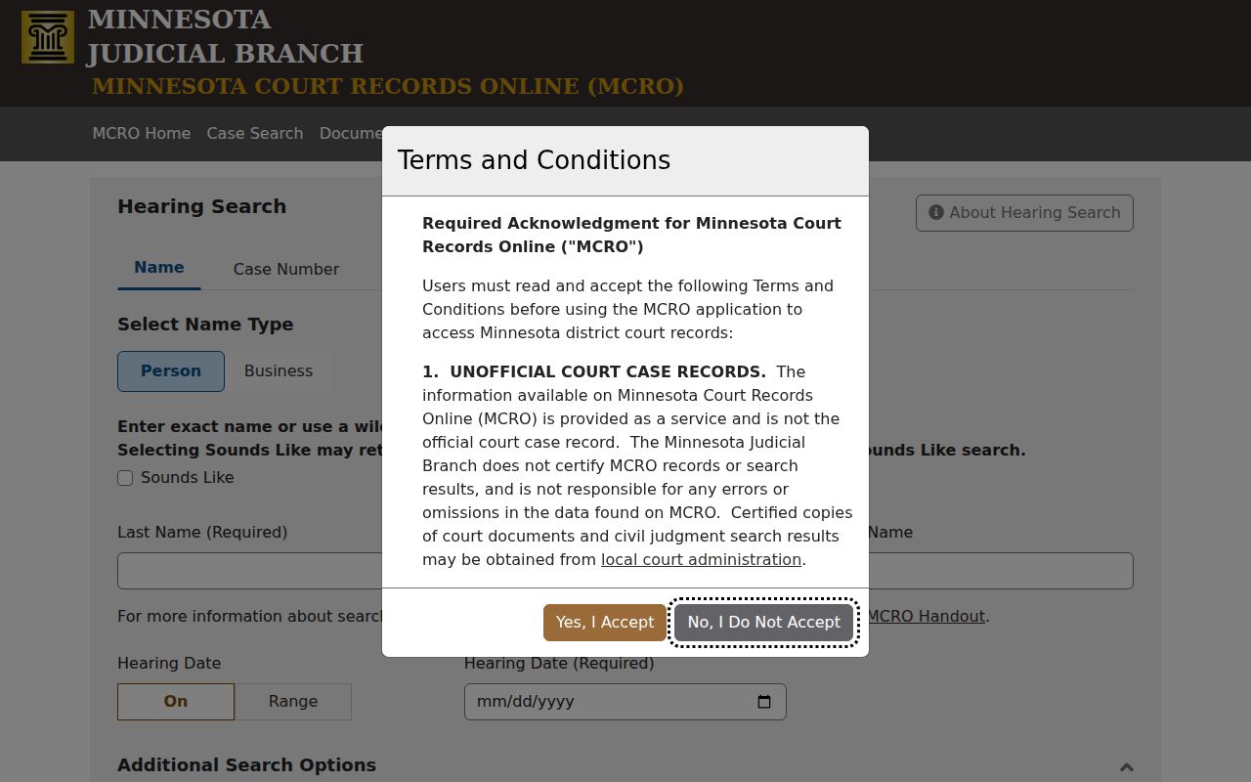1251x782 pixels.
Task: Click the Hearing Date mm/dd/yyyy field
Action: [x=625, y=702]
